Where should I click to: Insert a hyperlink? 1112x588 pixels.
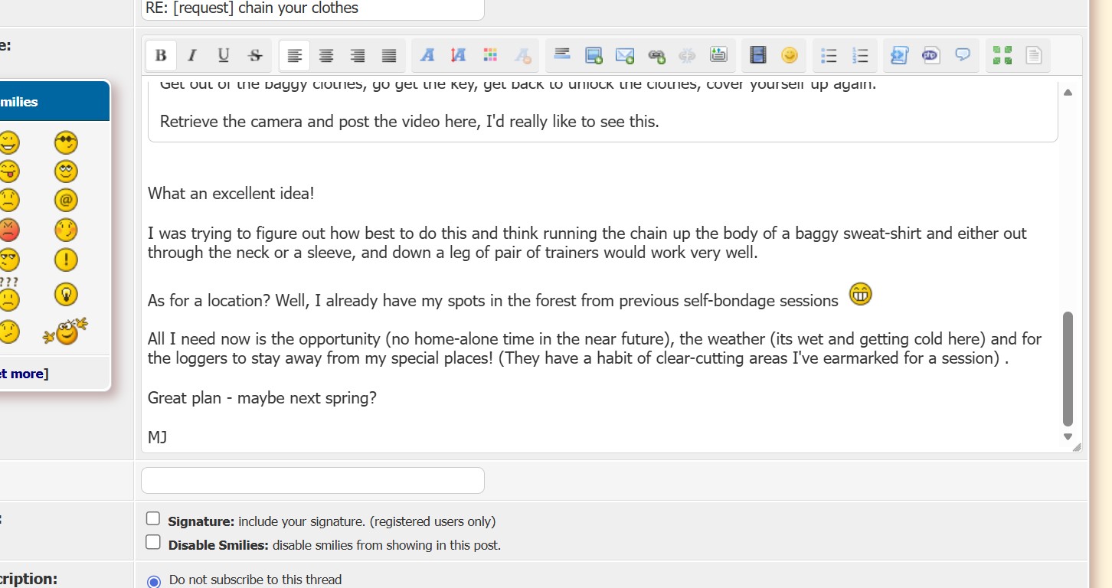coord(656,55)
